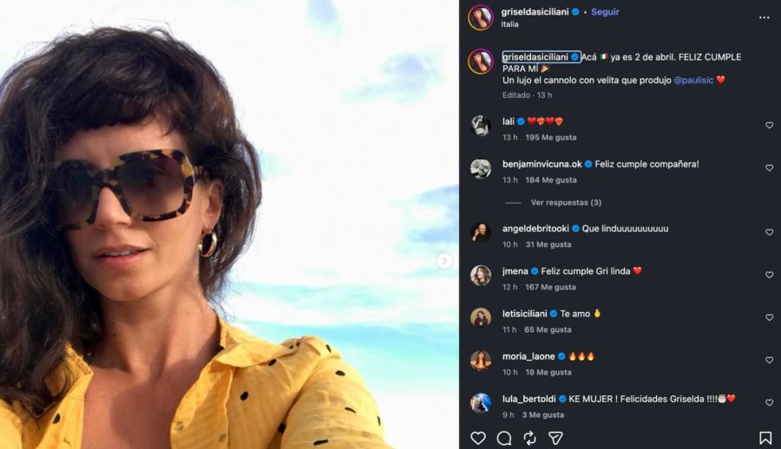Open griseldasiciliani profile picture in header
The image size is (781, 449).
tap(481, 17)
